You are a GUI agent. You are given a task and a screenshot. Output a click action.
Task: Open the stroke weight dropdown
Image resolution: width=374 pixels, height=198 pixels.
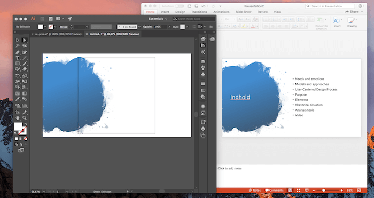point(87,27)
